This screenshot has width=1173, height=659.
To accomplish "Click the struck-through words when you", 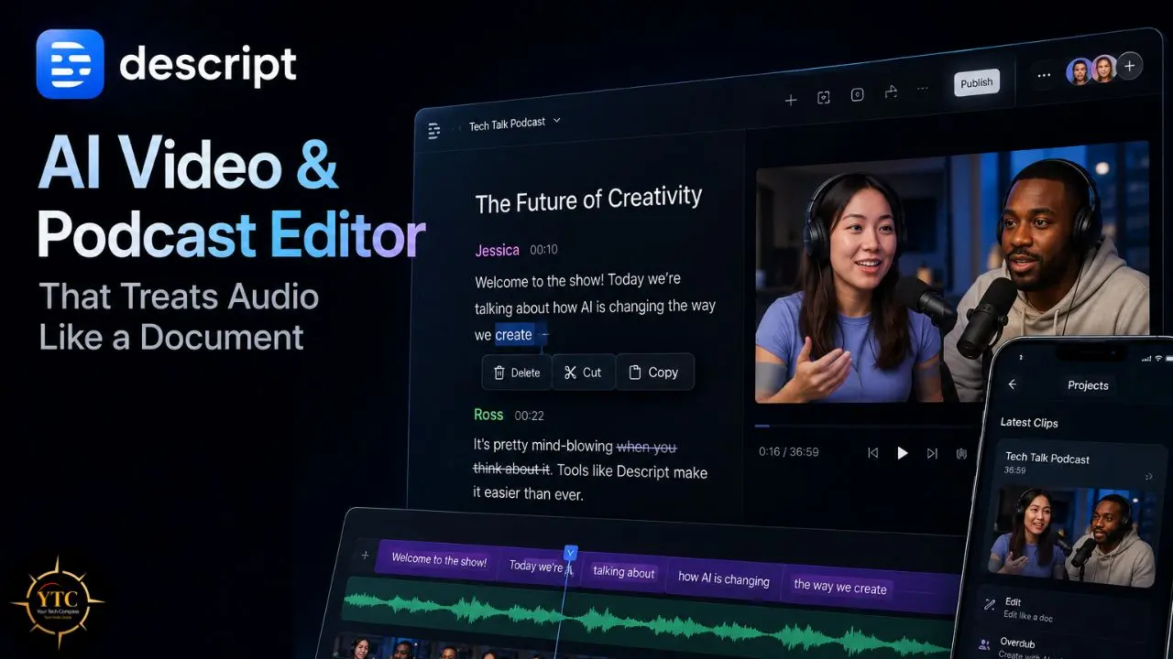I will (x=646, y=447).
